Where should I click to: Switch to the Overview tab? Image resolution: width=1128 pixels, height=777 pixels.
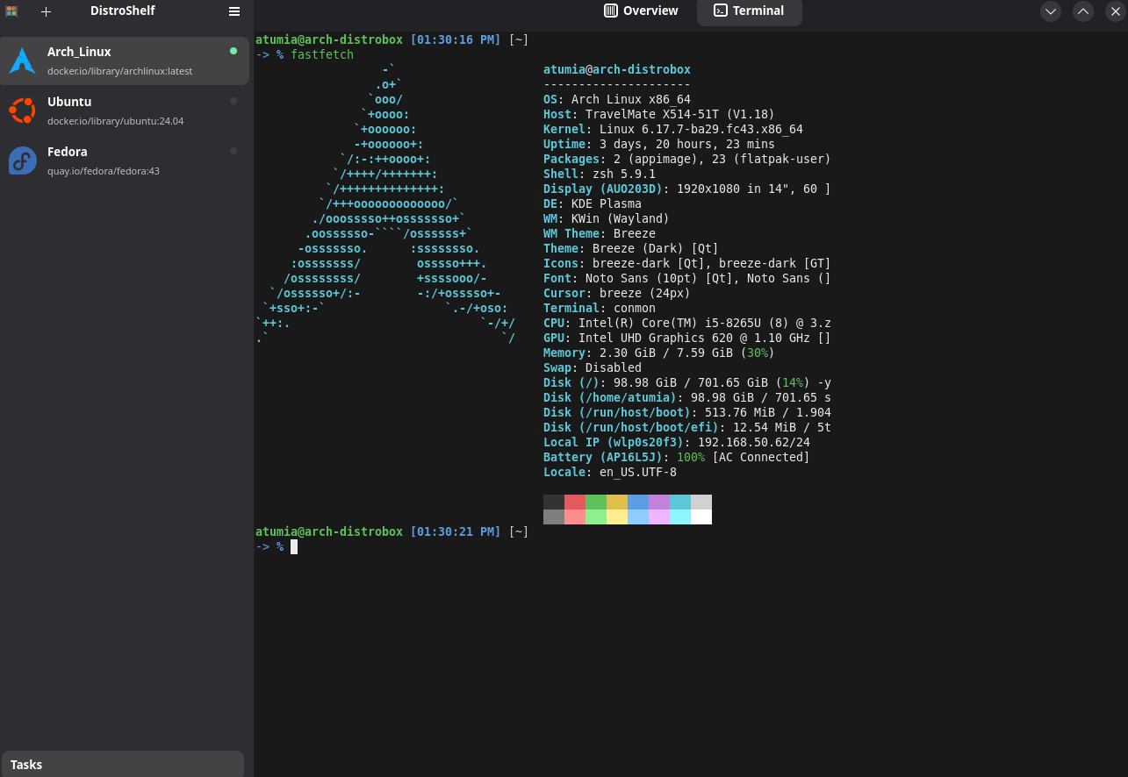point(642,11)
